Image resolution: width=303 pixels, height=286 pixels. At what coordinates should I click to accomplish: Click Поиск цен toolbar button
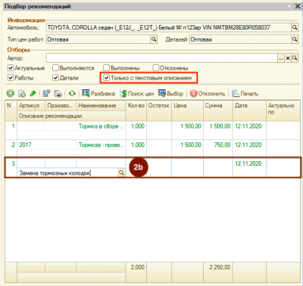pos(137,94)
